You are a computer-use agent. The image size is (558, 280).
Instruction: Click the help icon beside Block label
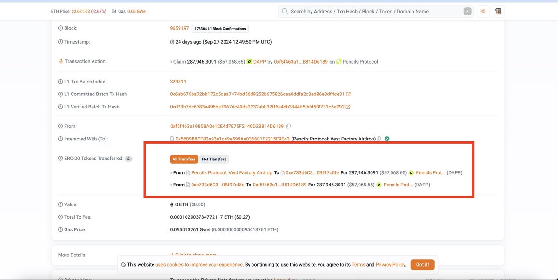click(x=60, y=28)
